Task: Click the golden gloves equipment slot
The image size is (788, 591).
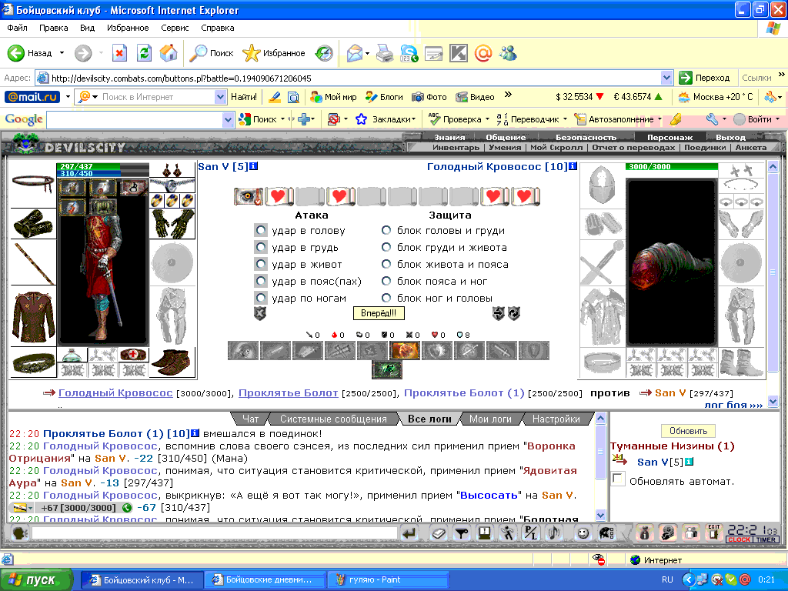Action: click(x=172, y=224)
